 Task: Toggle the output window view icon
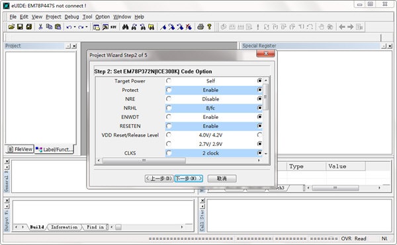coord(105,27)
